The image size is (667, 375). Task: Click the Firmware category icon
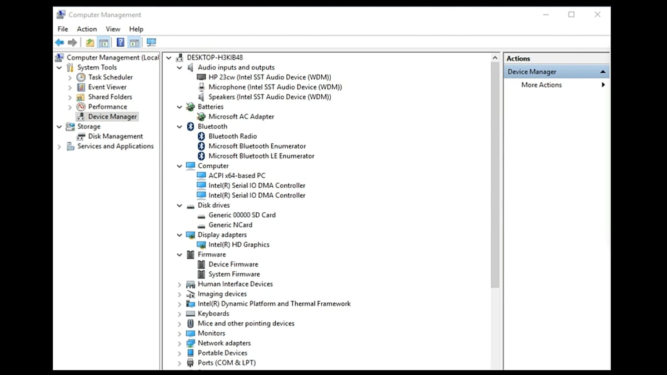click(x=191, y=254)
